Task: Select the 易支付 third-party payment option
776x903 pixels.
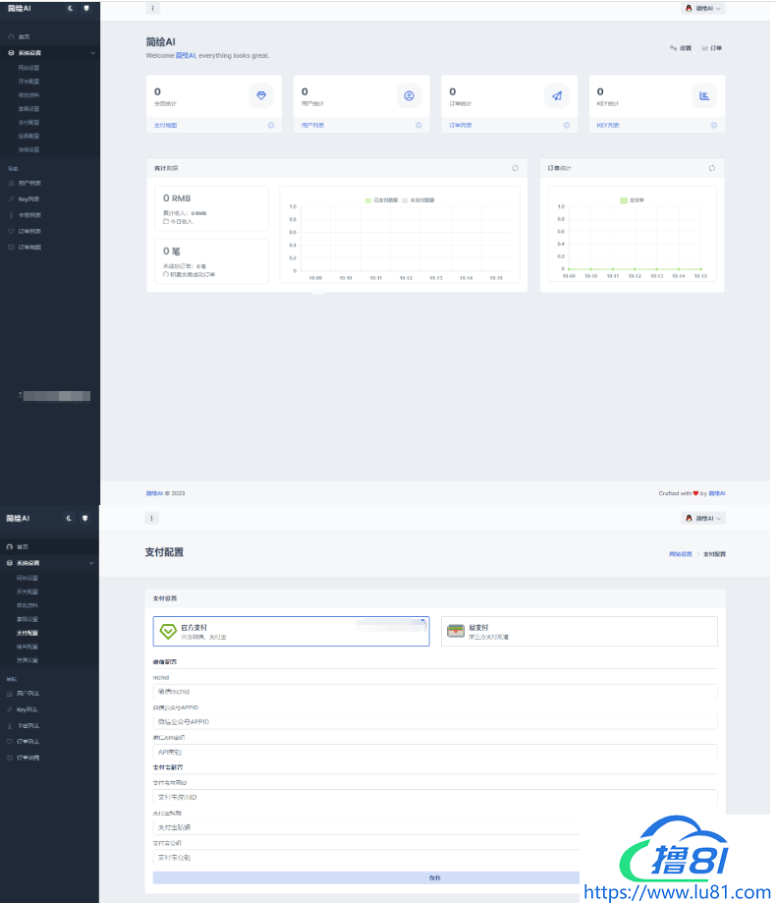Action: click(x=579, y=631)
